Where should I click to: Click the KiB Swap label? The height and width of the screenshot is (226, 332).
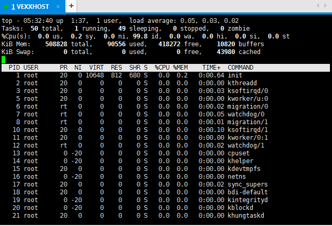coord(18,52)
